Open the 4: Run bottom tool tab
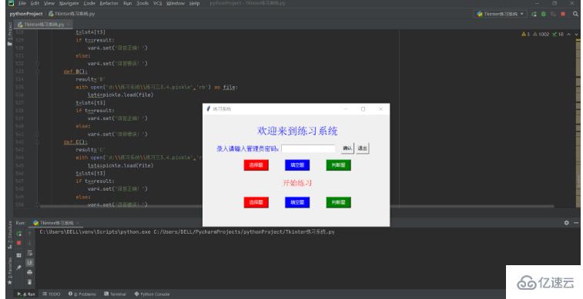 click(x=26, y=294)
